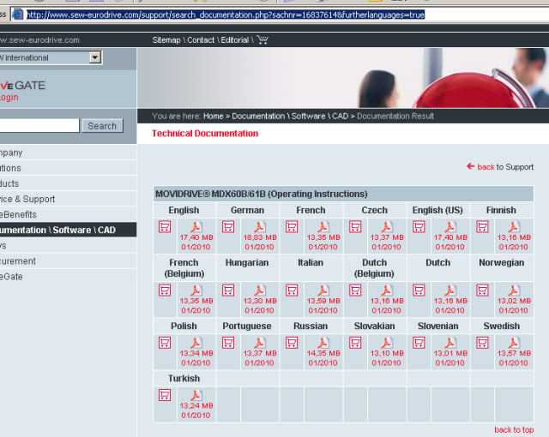Click the browser address bar URL

pyautogui.click(x=226, y=15)
